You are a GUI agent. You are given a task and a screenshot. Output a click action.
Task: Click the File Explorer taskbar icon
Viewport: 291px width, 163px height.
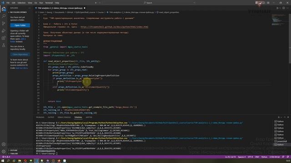click(20, 161)
